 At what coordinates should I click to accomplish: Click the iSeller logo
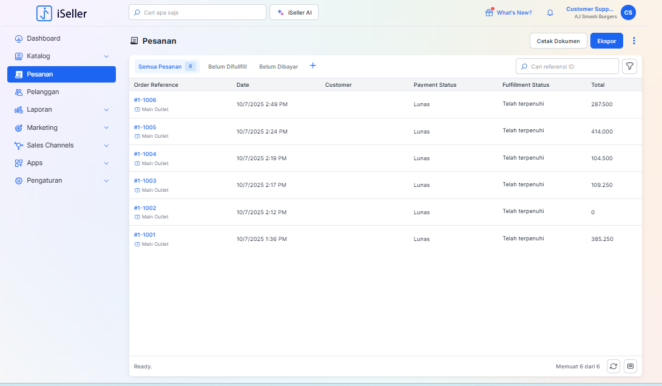(62, 13)
